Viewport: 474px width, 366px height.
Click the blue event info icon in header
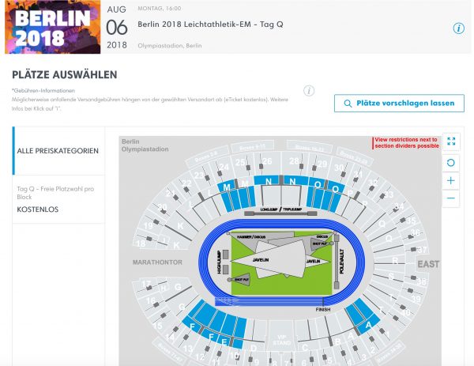pyautogui.click(x=458, y=28)
